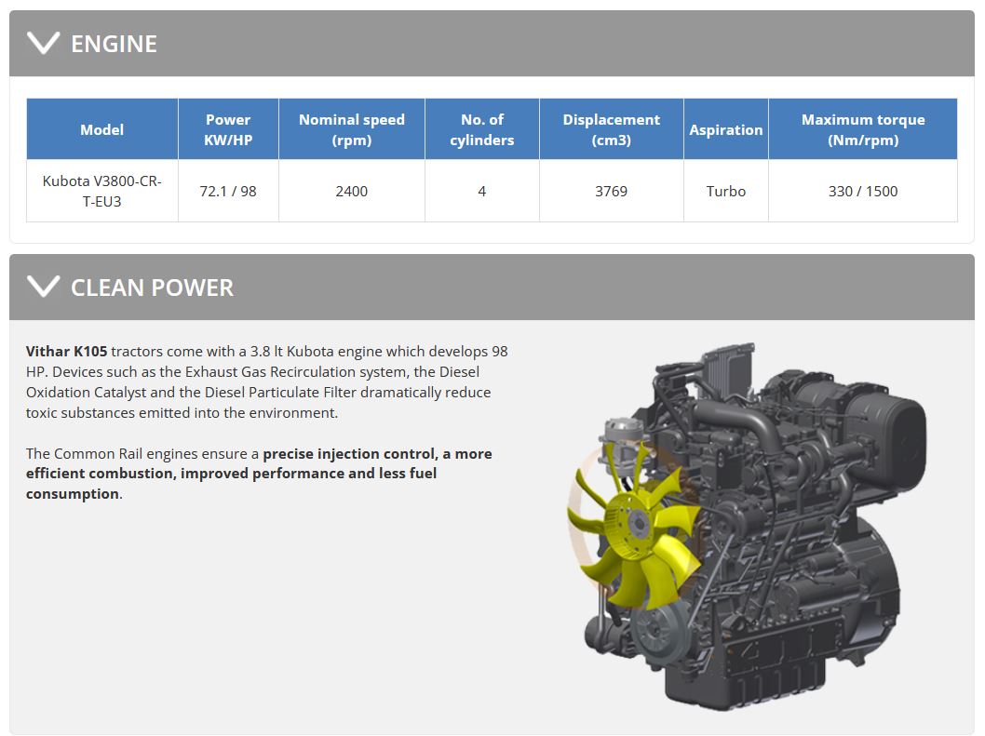985x736 pixels.
Task: Select the 72.1 / 98 power value
Action: click(228, 191)
